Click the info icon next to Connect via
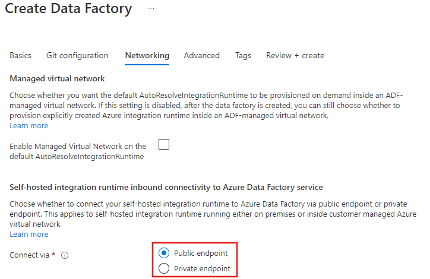Image resolution: width=430 pixels, height=279 pixels. pos(65,255)
